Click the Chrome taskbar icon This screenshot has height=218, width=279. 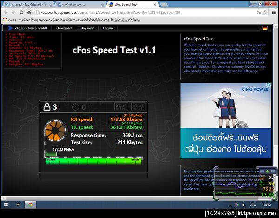coord(30,205)
